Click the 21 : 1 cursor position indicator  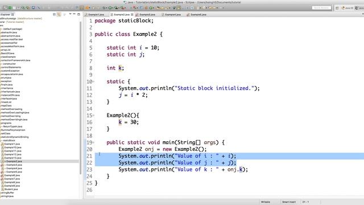click(305, 202)
